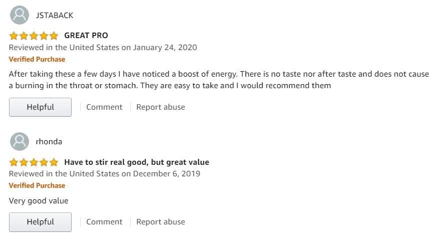Click JSTABACK's profile avatar icon
This screenshot has width=448, height=246.
click(20, 15)
